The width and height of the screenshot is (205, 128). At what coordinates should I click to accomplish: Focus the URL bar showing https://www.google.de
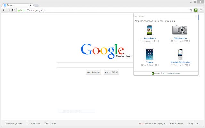point(104,10)
